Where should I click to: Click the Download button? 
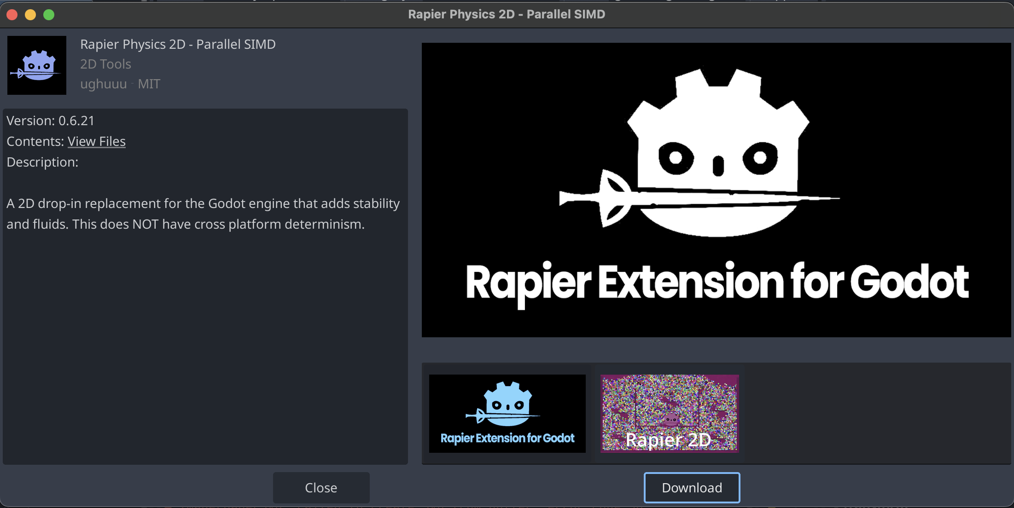pyautogui.click(x=692, y=488)
